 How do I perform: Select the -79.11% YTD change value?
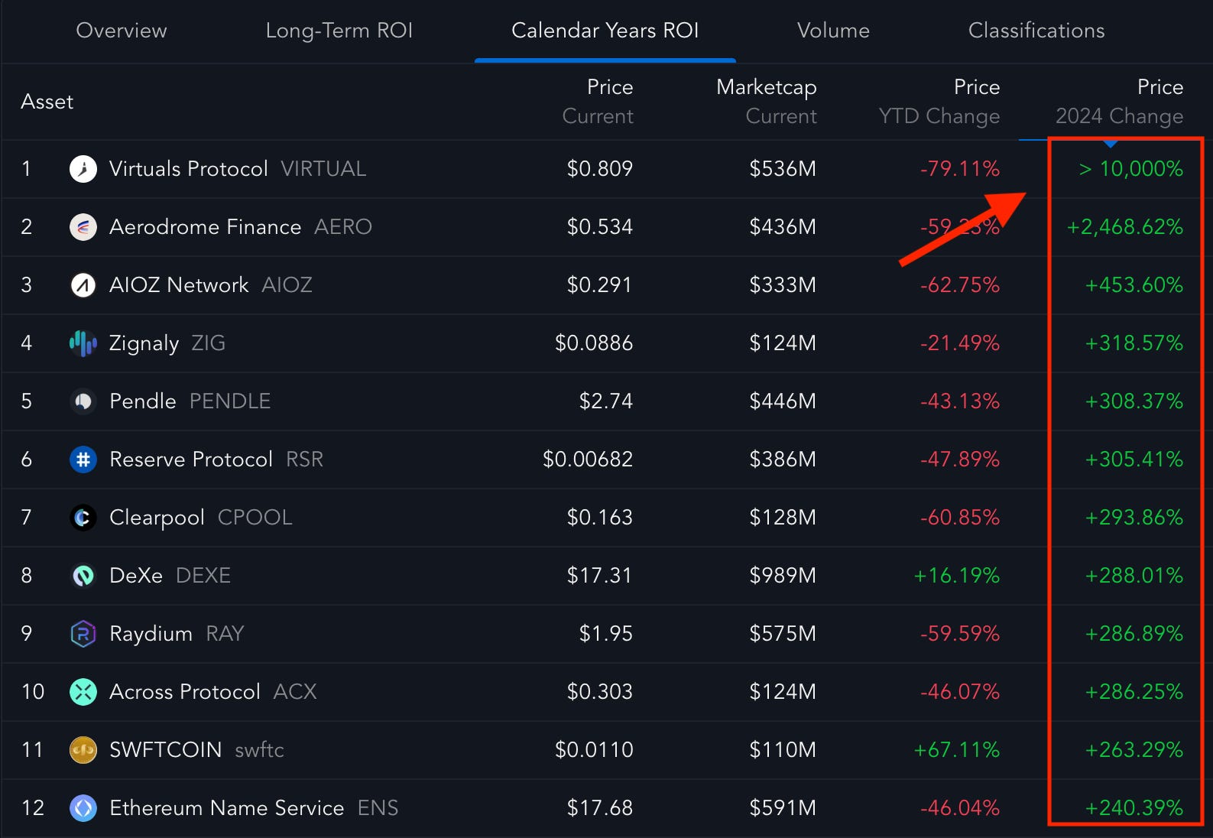coord(960,168)
